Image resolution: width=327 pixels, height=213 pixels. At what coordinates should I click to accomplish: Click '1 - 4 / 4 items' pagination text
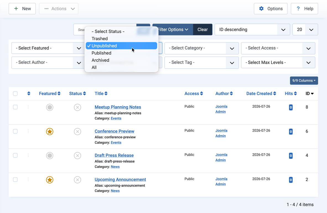tap(300, 204)
